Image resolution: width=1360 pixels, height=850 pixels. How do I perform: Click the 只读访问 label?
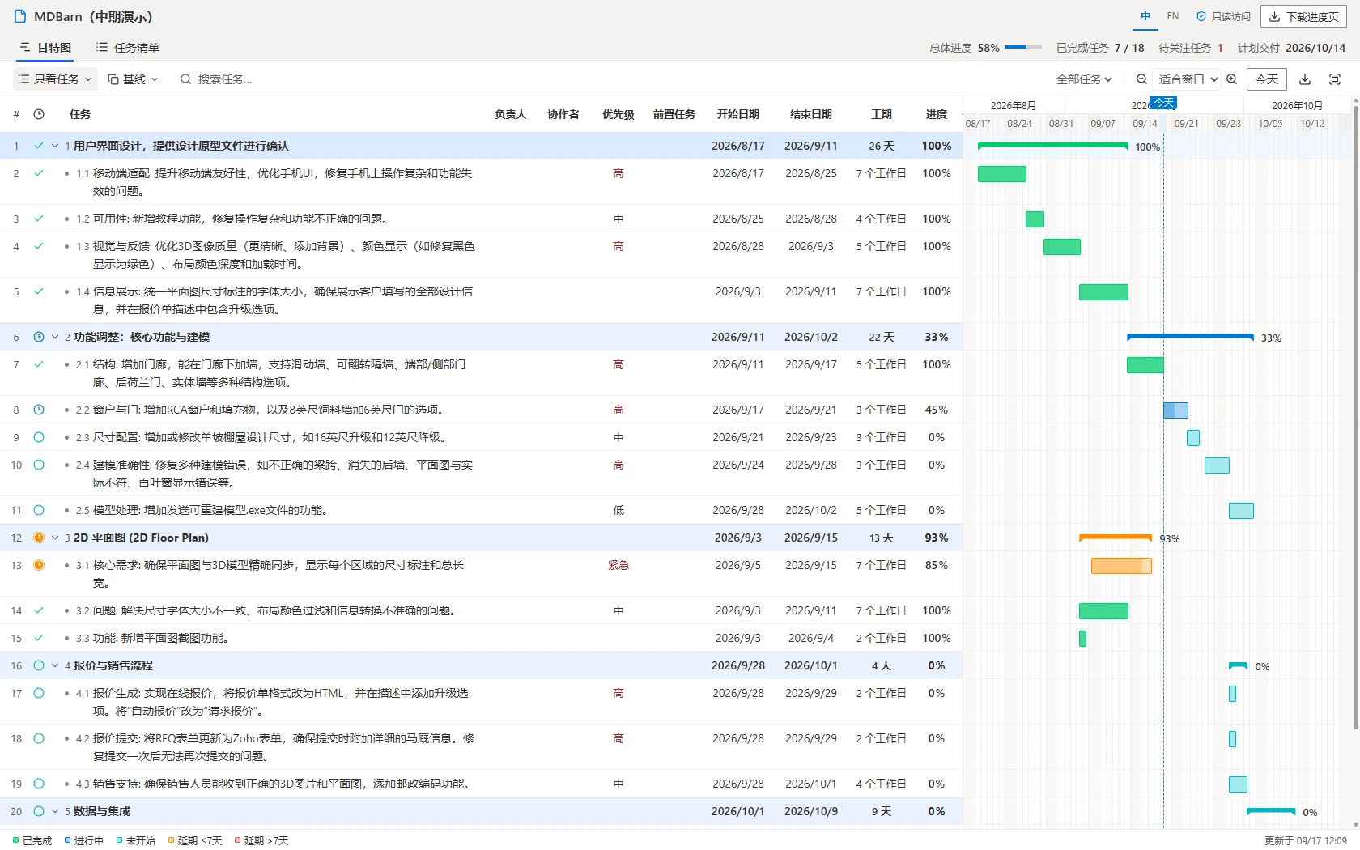1224,16
